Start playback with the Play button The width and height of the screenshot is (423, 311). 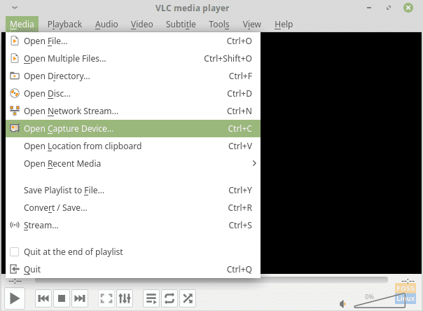point(15,298)
